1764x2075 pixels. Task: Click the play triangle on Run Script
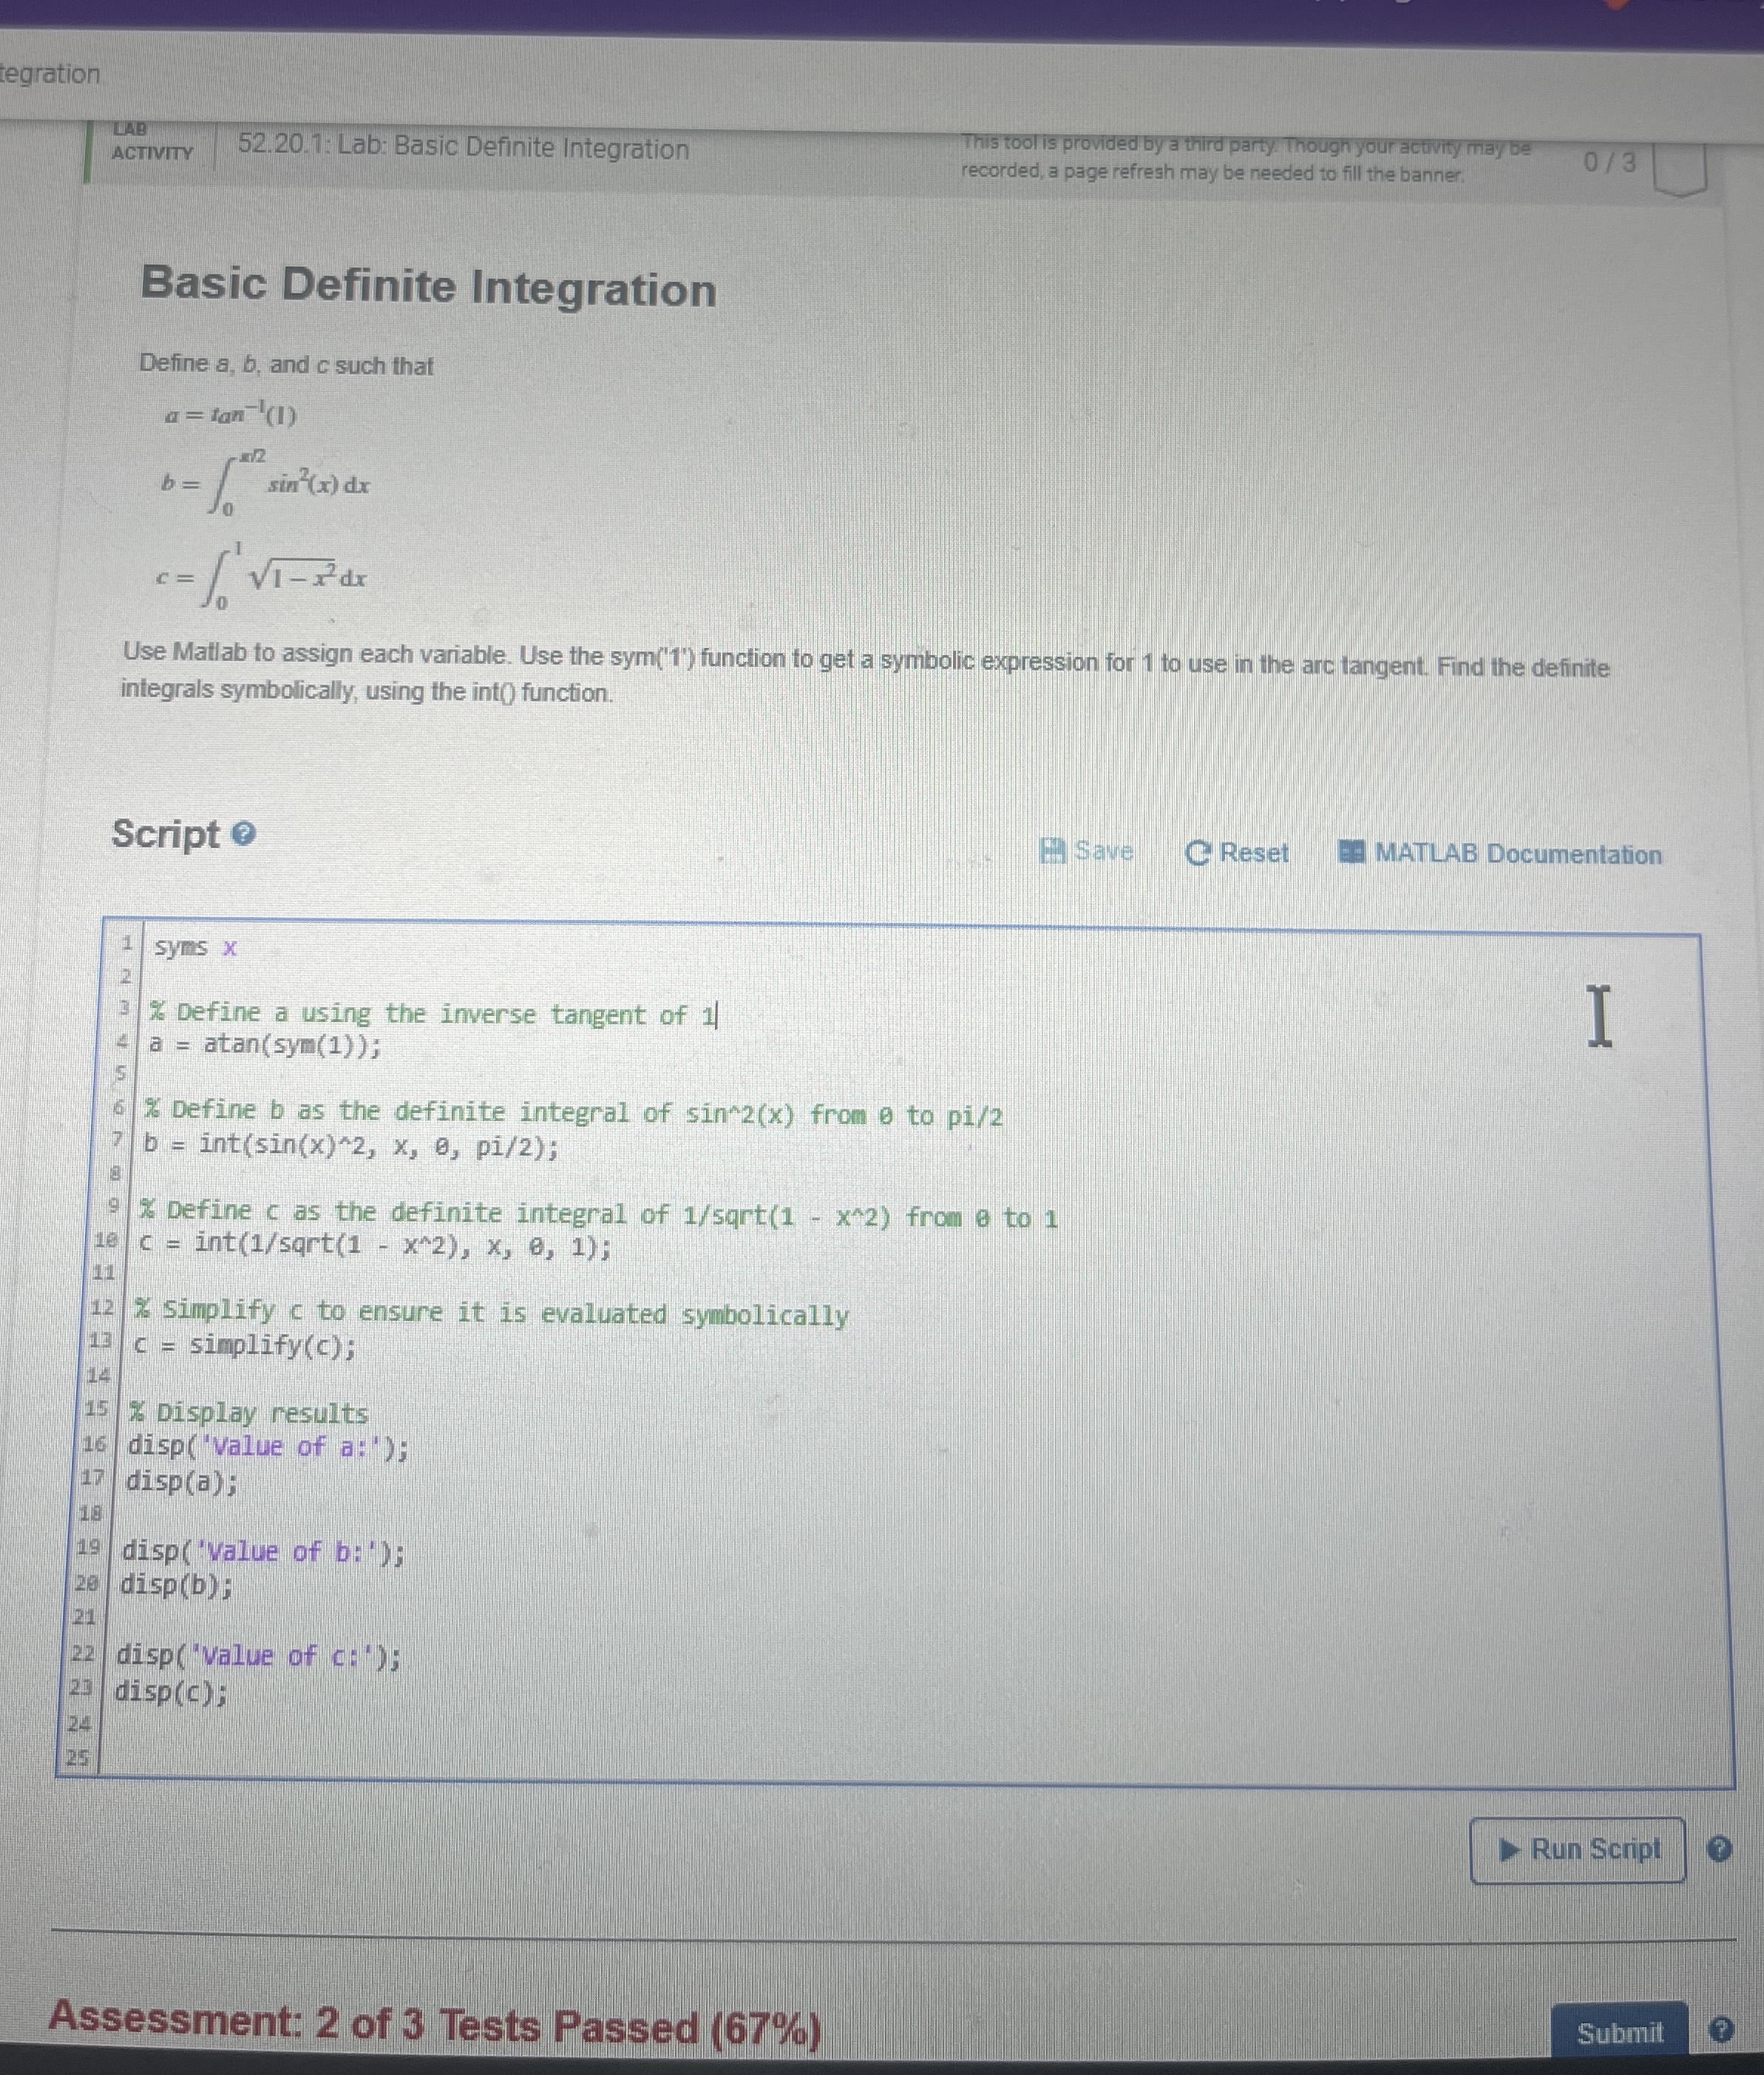click(x=1509, y=1849)
